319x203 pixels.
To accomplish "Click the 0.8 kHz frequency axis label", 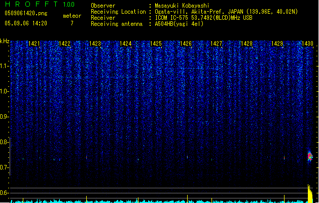I will 4,142.
